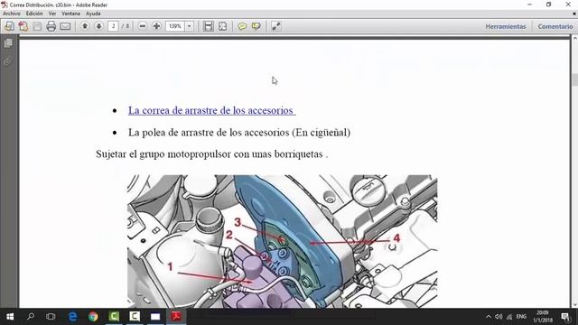Print the document with printer icon
This screenshot has height=325, width=578.
(51, 26)
